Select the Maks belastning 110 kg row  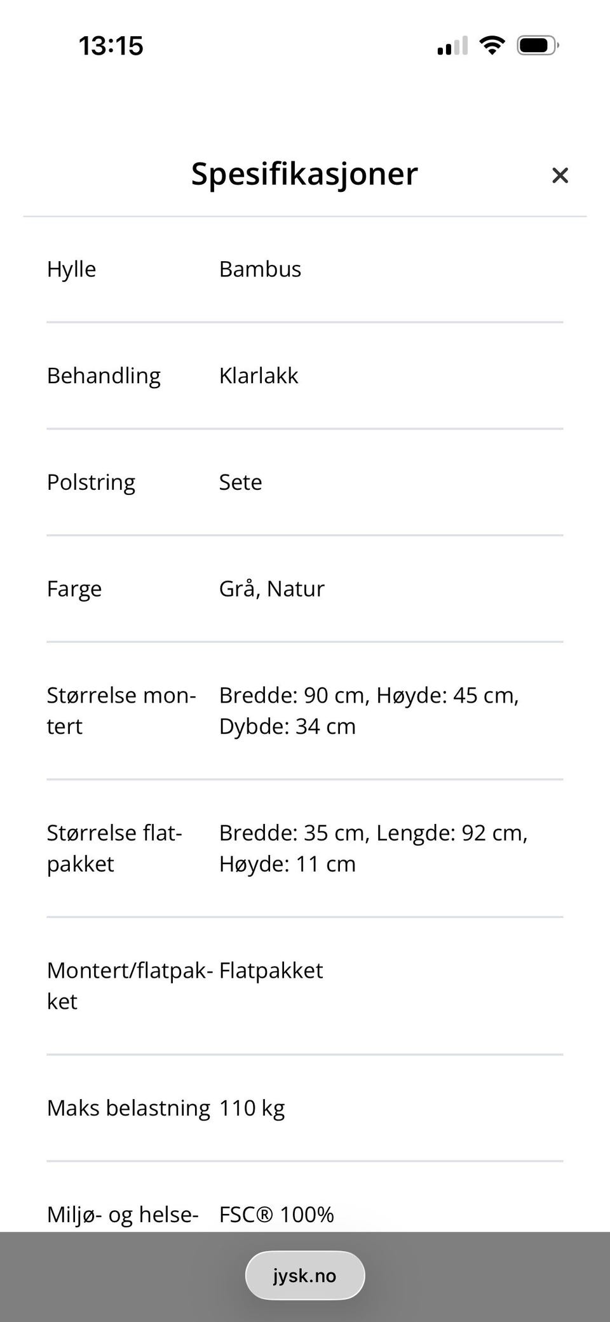click(165, 1107)
